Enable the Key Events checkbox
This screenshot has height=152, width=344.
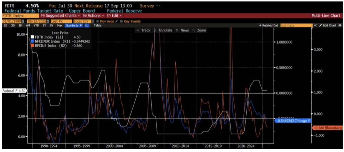121,21
